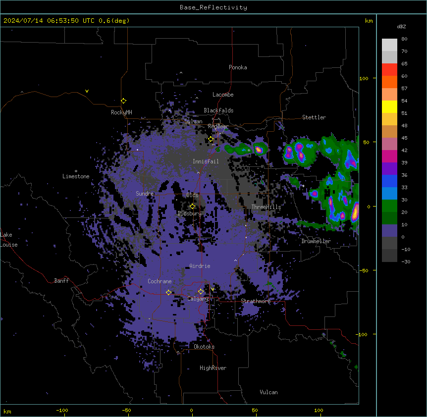Choose the light blue 33-30 dBZ swatch
This screenshot has height=417, width=427.
coord(389,193)
